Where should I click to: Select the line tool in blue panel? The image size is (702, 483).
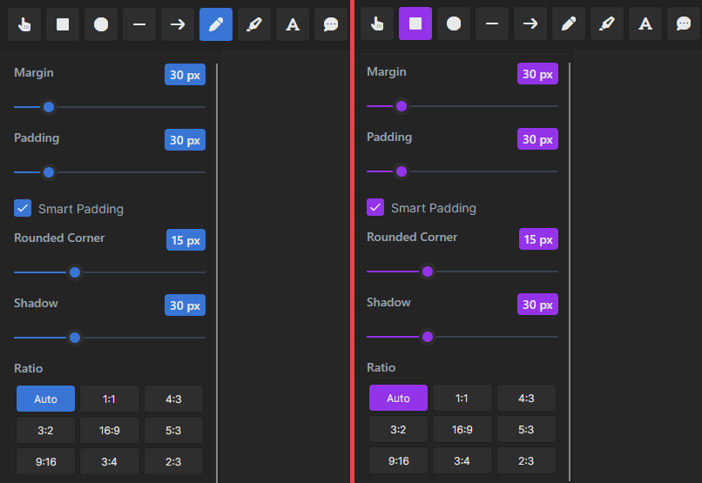(139, 24)
